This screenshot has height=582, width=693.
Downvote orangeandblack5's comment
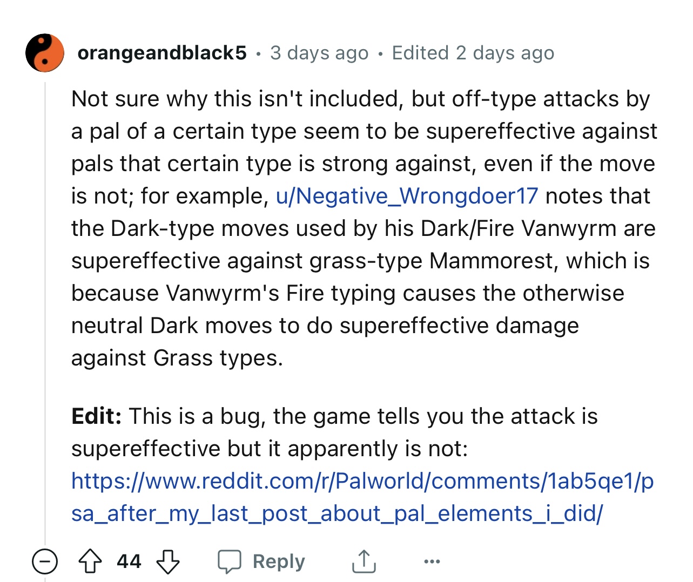tap(168, 561)
